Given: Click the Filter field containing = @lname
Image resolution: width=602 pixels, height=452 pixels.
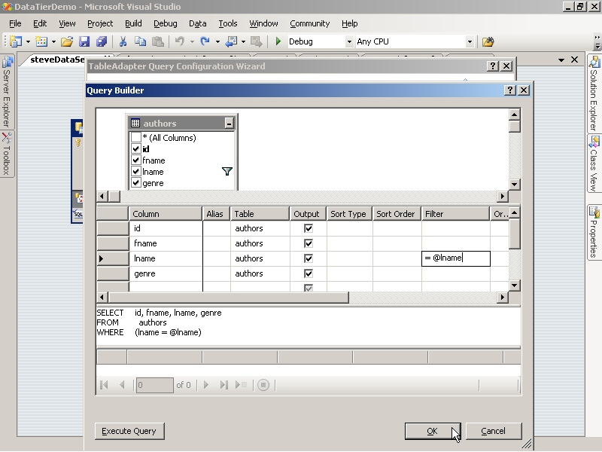Looking at the screenshot, I should pyautogui.click(x=456, y=258).
